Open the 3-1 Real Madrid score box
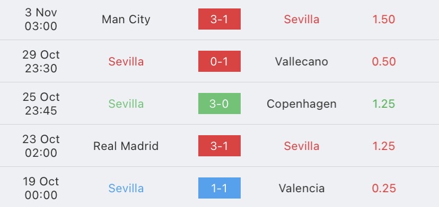 coord(219,146)
